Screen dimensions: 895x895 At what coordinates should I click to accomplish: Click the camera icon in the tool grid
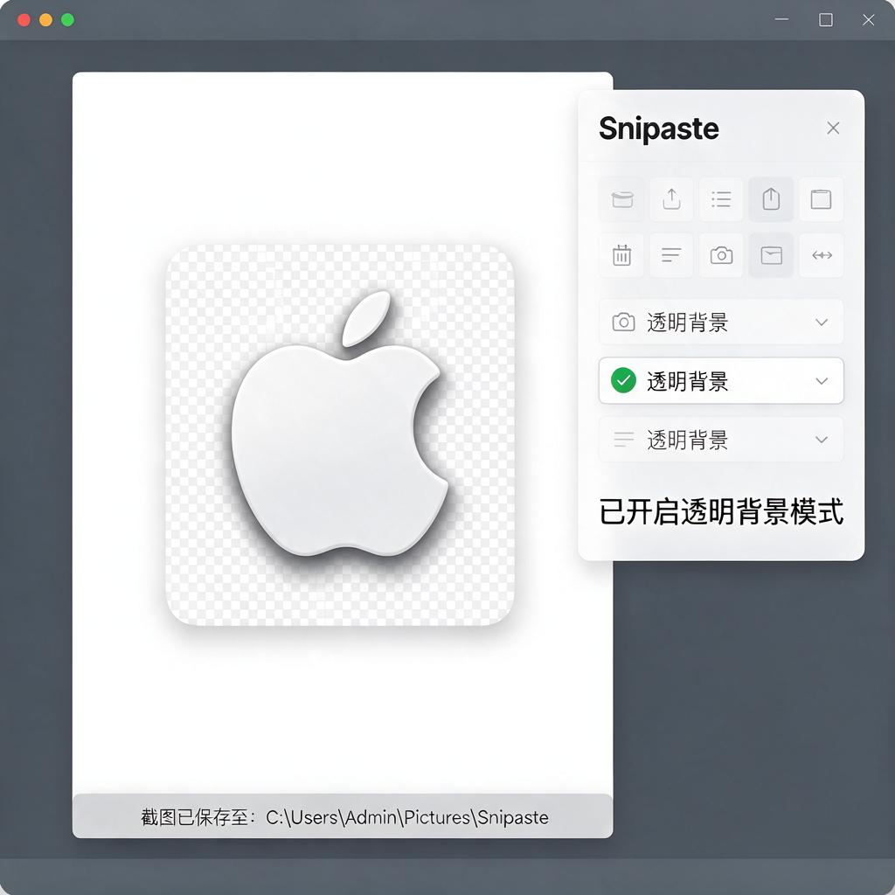721,255
